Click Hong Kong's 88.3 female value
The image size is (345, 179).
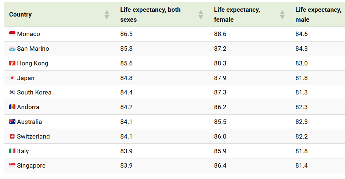(220, 64)
